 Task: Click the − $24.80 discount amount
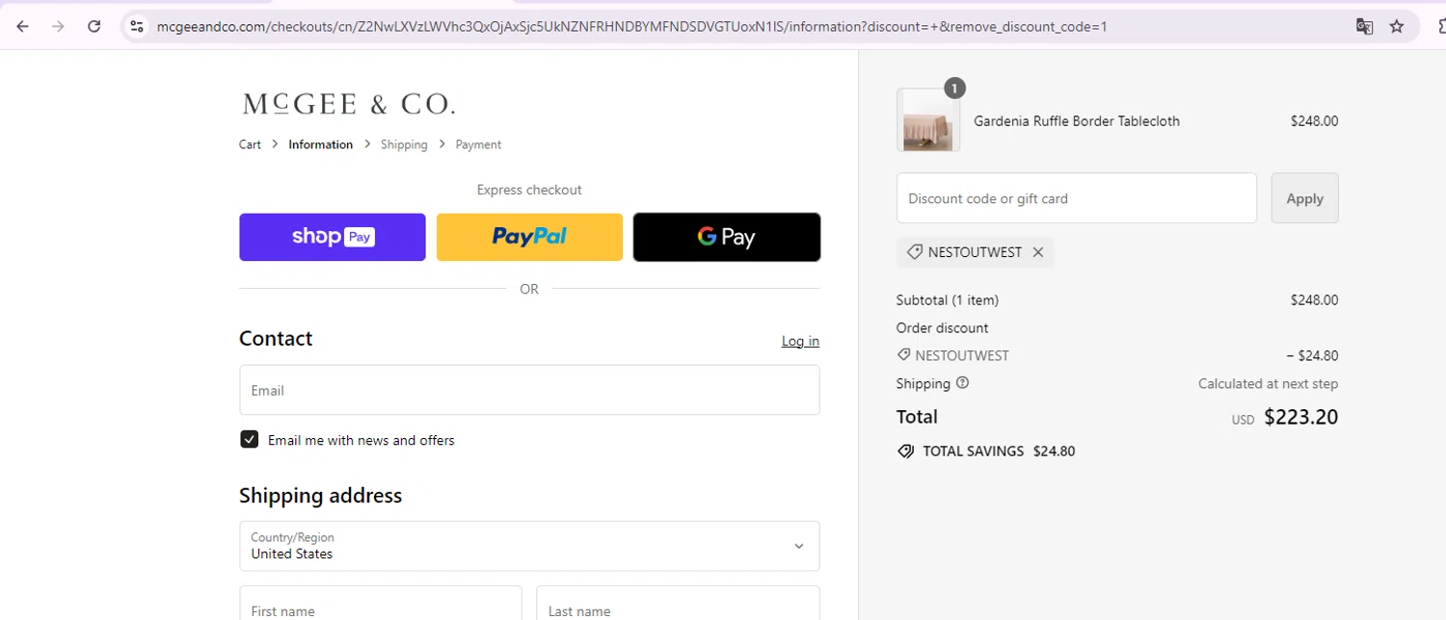[x=1312, y=355]
